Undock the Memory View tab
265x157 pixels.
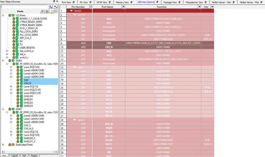click(131, 2)
